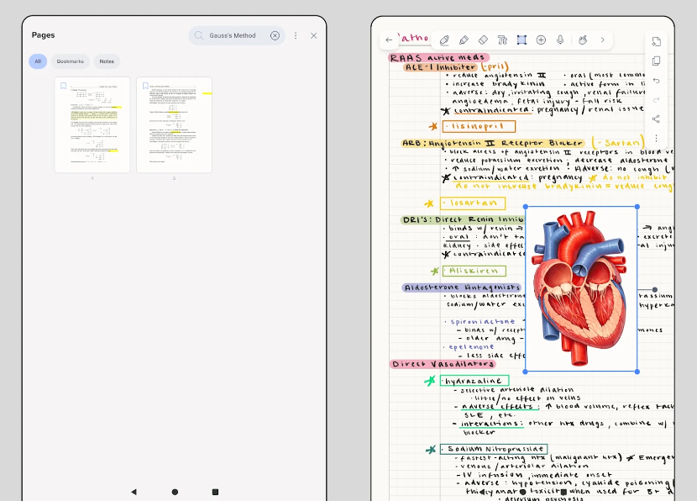
Task: Select the Pen tool in note toolbar
Action: 444,40
